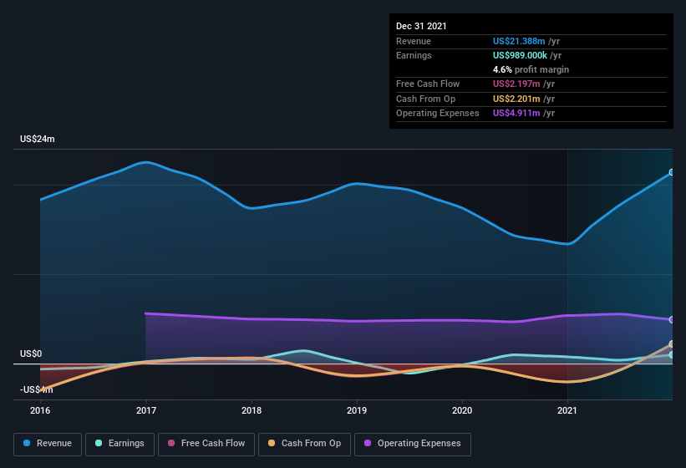The height and width of the screenshot is (468, 686).
Task: Toggle the Earnings series legend button
Action: [119, 444]
